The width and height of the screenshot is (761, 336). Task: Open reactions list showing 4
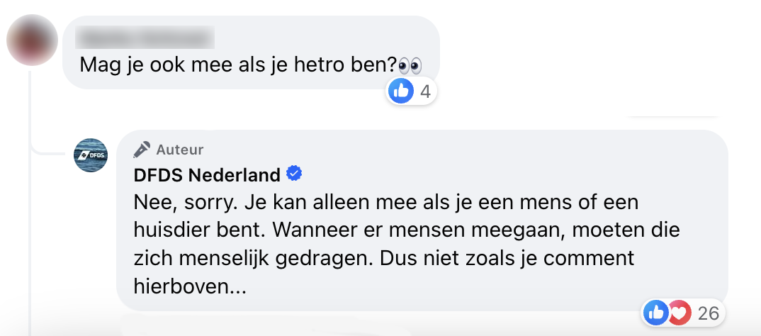pyautogui.click(x=425, y=91)
